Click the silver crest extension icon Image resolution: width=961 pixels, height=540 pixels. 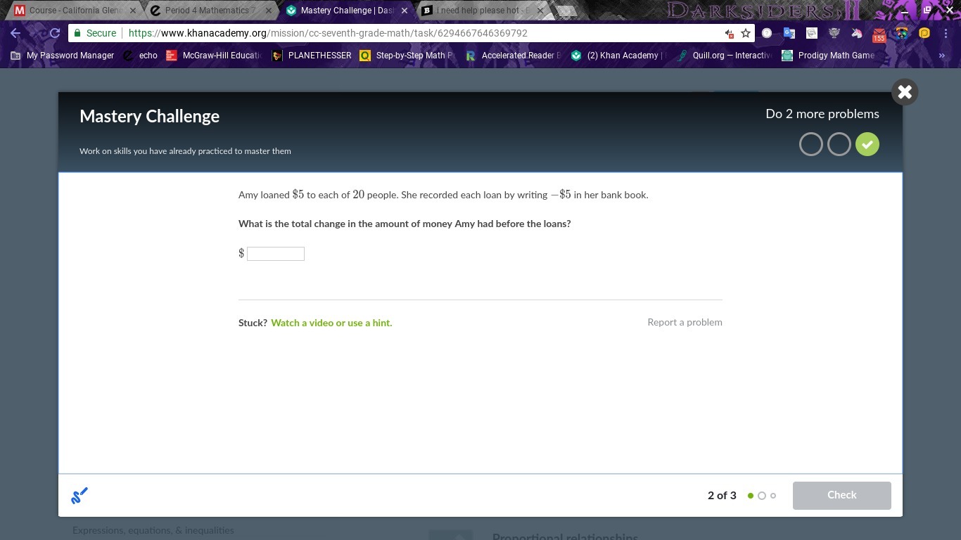(834, 33)
